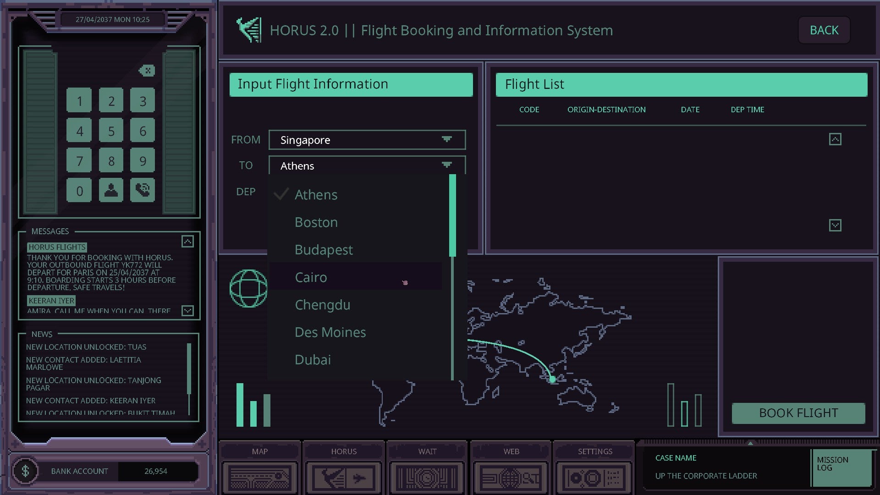
Task: Click the backspace icon above the keypad
Action: [147, 71]
